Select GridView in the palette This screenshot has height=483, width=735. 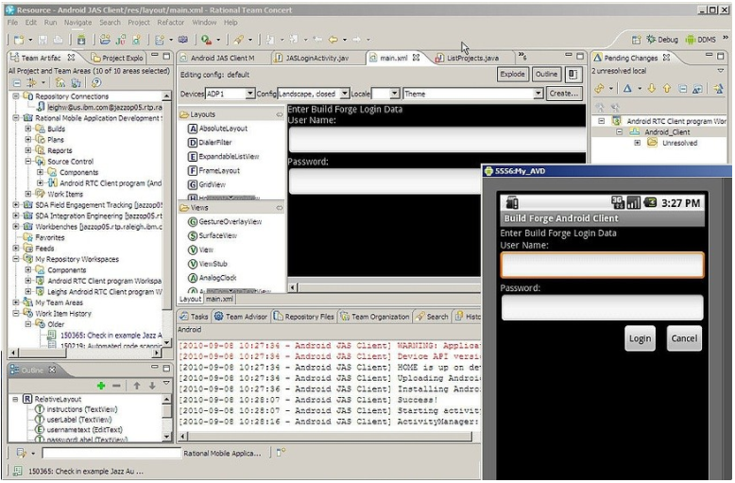207,184
